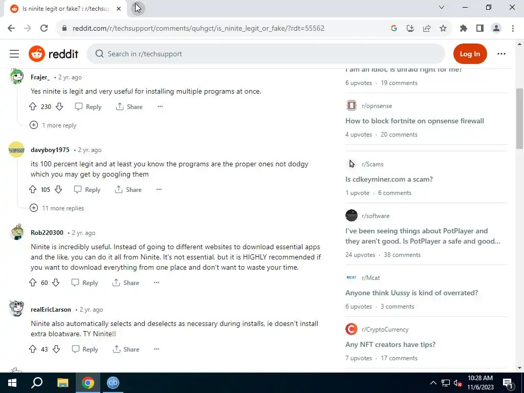This screenshot has height=393, width=524.
Task: Open more options next to Log In
Action: [501, 54]
